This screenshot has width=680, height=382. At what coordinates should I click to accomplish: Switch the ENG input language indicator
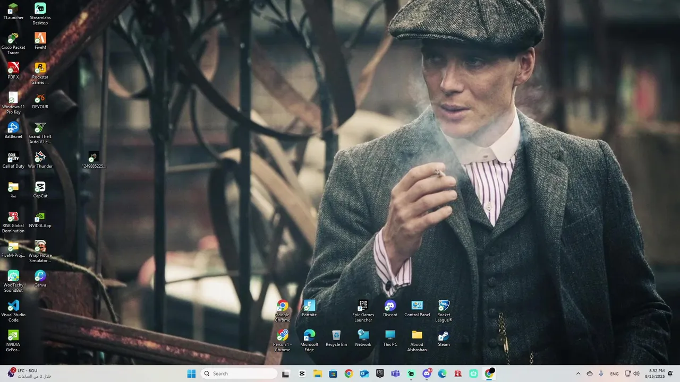pyautogui.click(x=614, y=374)
